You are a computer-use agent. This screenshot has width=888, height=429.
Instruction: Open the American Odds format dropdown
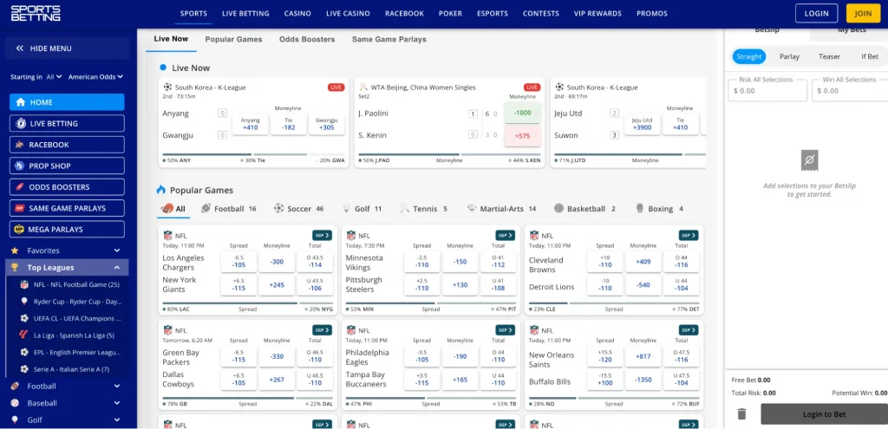[95, 77]
